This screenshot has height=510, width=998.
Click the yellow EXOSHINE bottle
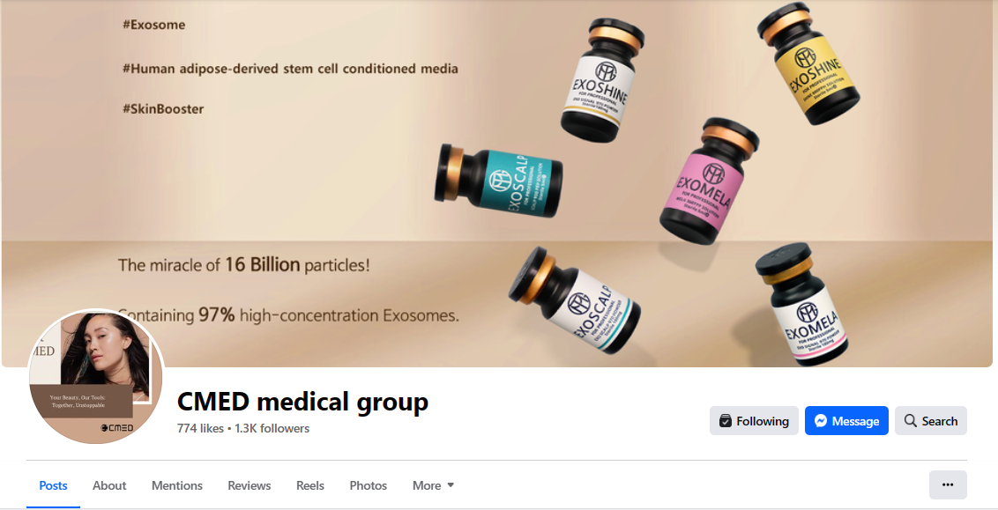tap(809, 63)
